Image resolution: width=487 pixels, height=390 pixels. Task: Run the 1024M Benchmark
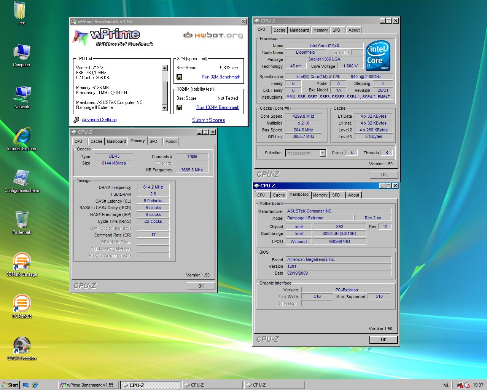point(218,107)
